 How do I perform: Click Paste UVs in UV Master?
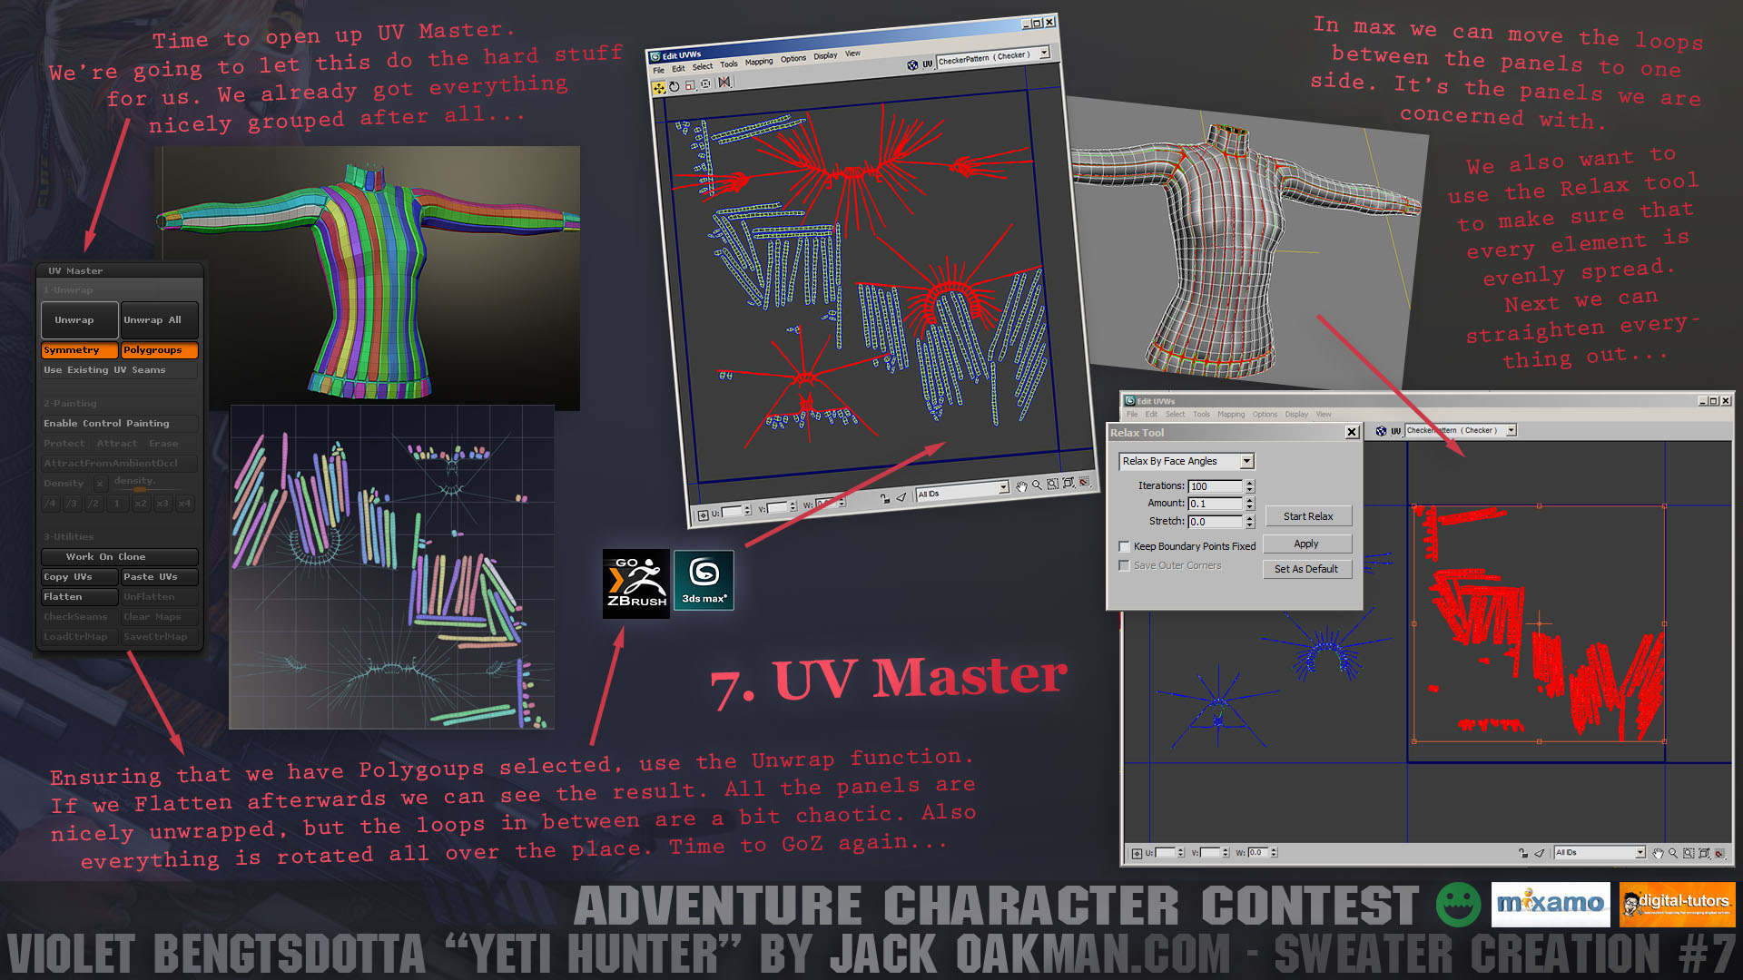[x=159, y=577]
